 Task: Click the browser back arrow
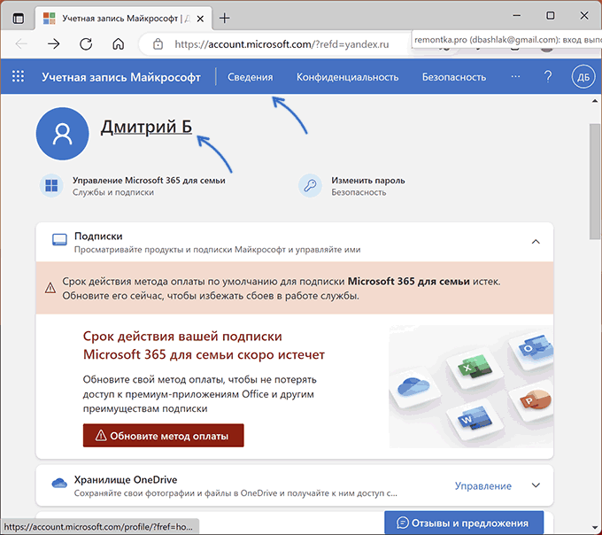point(21,44)
